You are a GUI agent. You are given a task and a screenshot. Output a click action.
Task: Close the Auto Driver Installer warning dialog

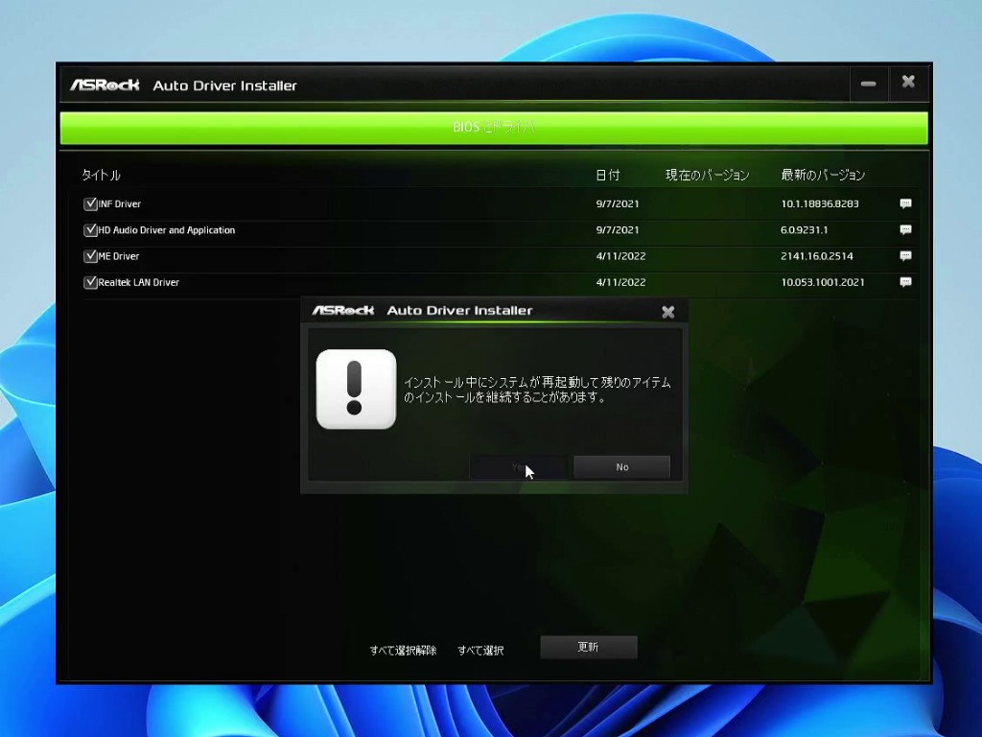668,312
